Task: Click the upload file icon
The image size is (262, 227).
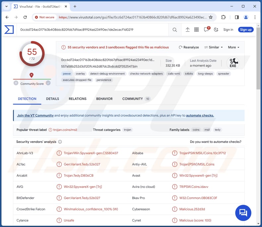Action: [187, 30]
